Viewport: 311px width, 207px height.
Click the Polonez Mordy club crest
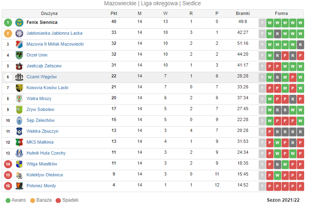(19, 186)
